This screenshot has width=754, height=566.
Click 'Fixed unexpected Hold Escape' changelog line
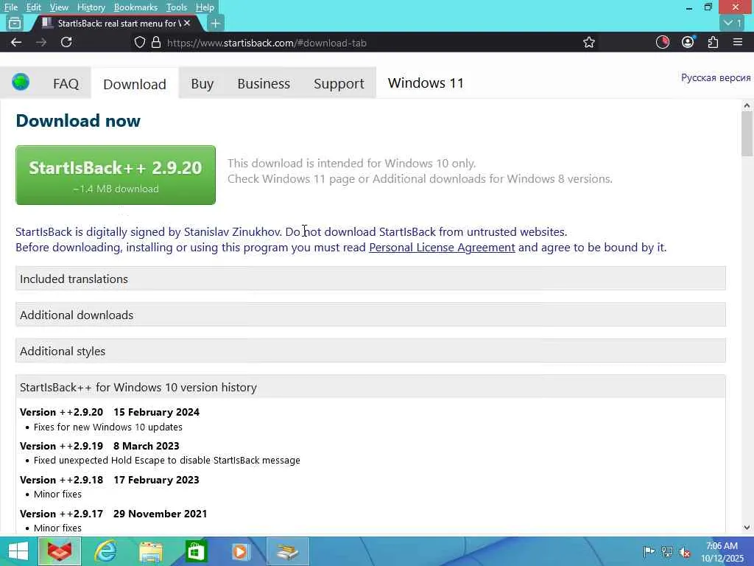coord(167,460)
